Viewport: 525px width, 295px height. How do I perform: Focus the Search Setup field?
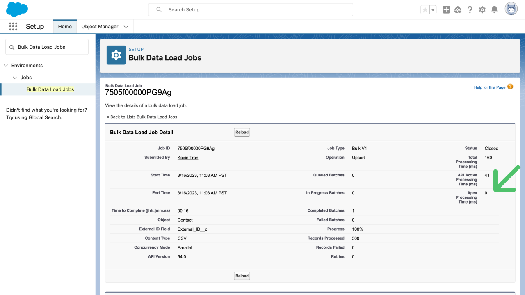point(251,9)
